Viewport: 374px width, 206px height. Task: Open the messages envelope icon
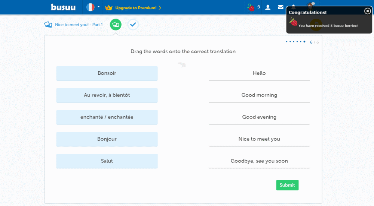280,7
